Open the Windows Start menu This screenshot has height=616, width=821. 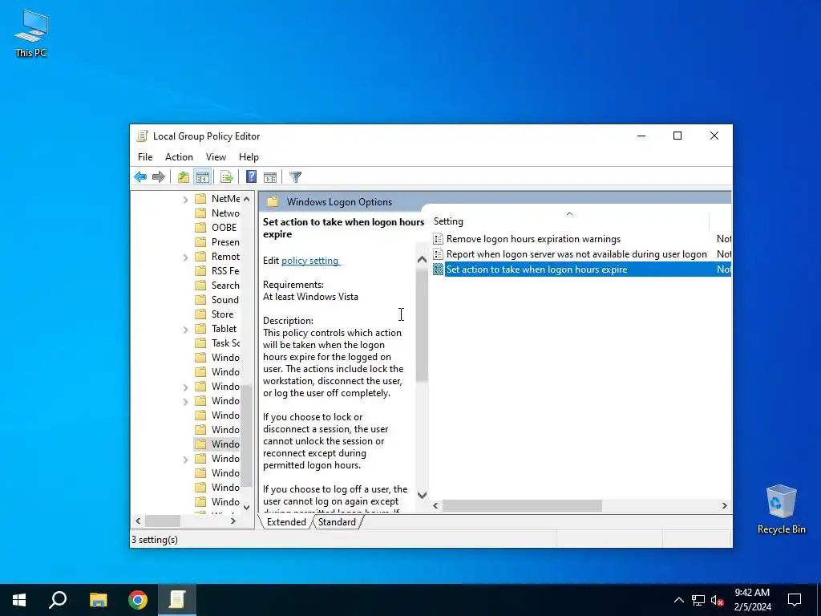(x=19, y=600)
